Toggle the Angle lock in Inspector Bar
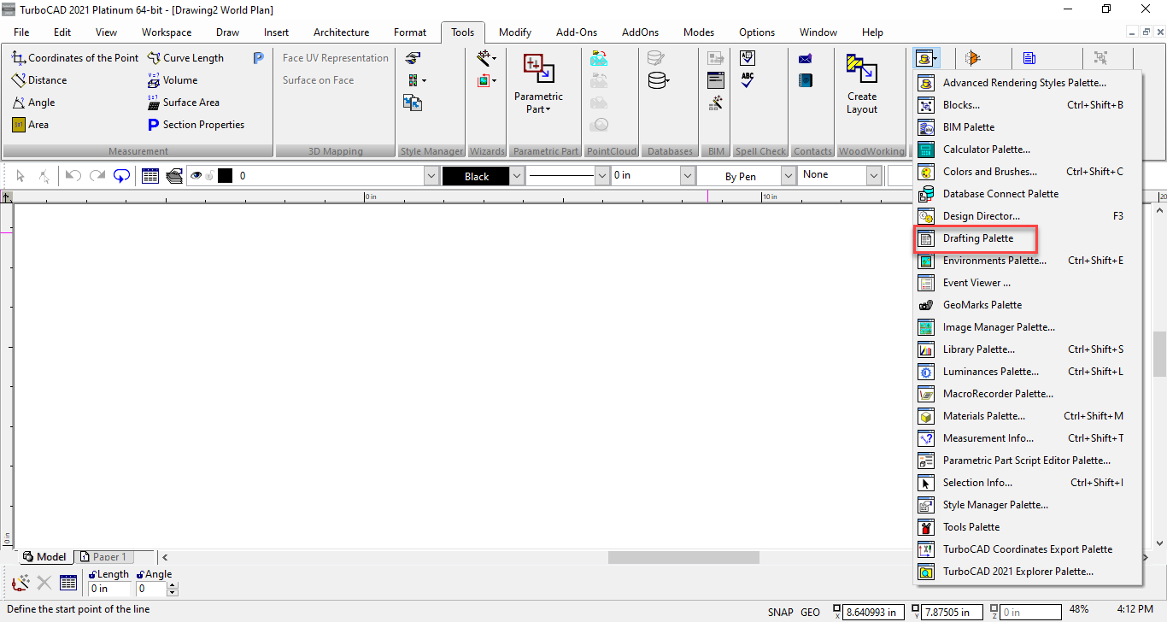Screen dimensions: 1167x622 (141, 575)
